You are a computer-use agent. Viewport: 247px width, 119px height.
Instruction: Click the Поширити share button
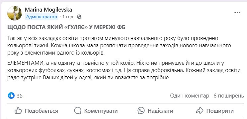[x=215, y=111]
